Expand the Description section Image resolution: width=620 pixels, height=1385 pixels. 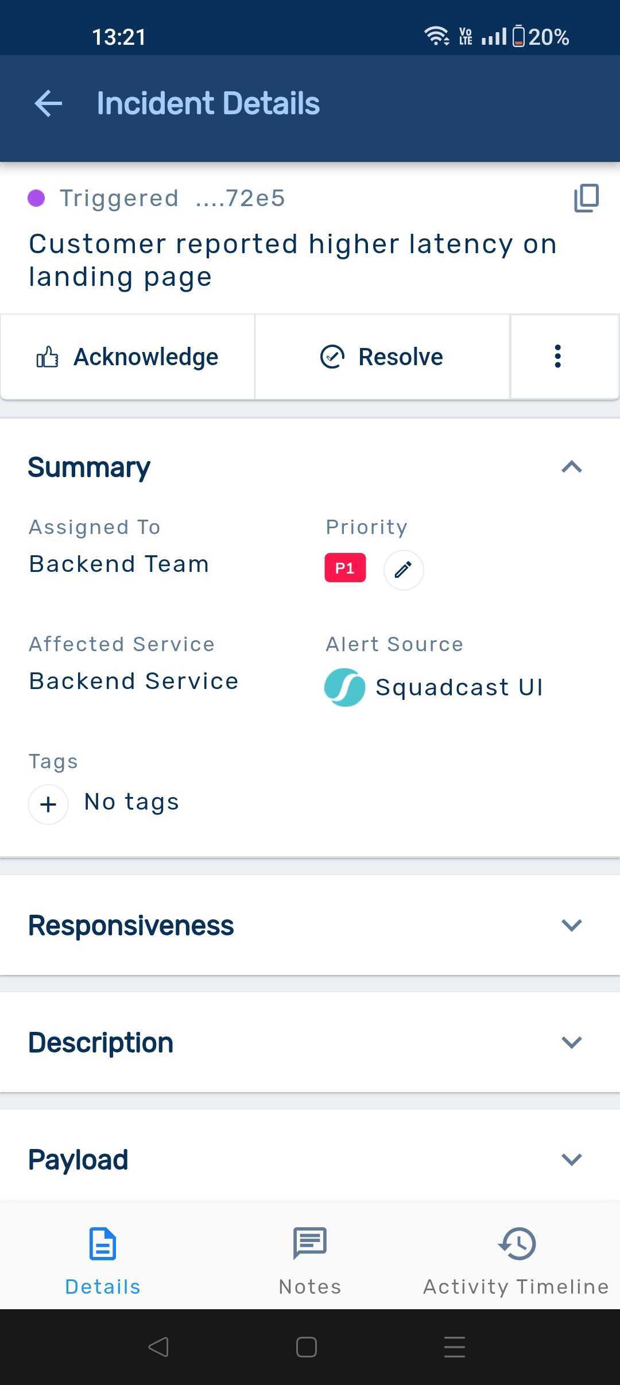[x=571, y=1042]
